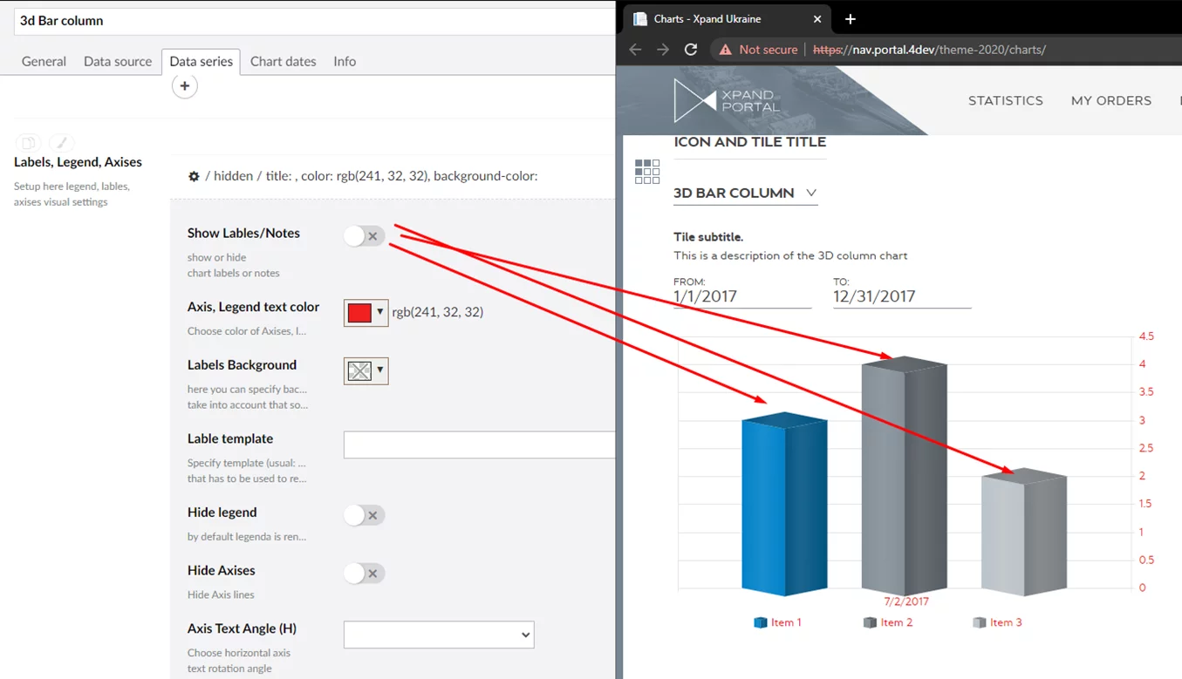Click the copy icon above Labels, Legend, Axises
The width and height of the screenshot is (1182, 679).
coord(28,143)
